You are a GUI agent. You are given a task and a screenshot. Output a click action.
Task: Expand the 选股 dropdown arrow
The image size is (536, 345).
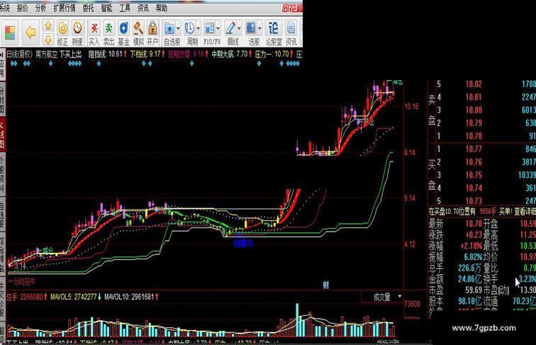tap(259, 29)
